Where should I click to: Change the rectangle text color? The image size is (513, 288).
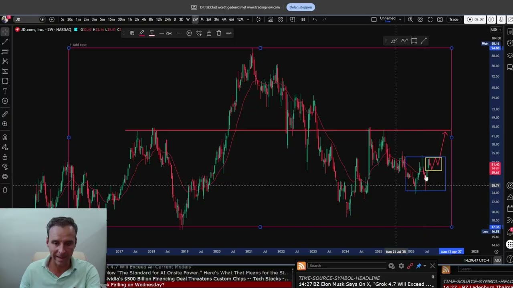(152, 33)
